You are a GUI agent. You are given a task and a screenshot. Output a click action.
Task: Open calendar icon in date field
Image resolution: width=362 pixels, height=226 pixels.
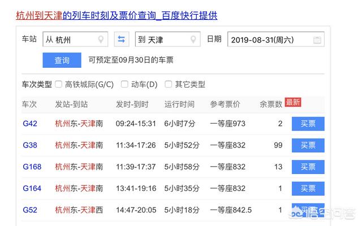317,40
